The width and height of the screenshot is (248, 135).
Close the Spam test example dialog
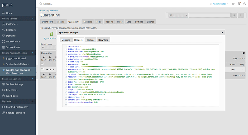pos(222,33)
